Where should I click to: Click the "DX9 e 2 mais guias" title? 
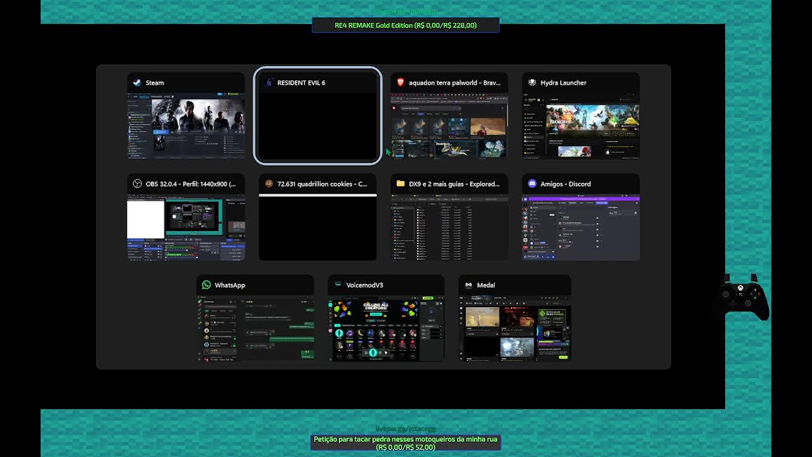point(454,184)
